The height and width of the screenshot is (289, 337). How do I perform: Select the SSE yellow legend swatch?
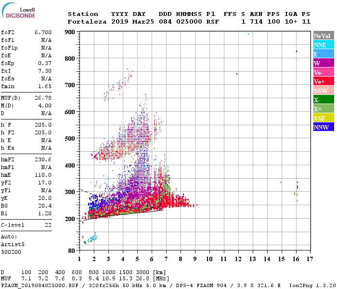pyautogui.click(x=324, y=118)
